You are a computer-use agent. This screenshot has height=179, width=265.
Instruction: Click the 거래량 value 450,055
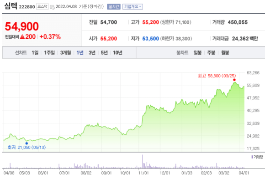(238, 22)
